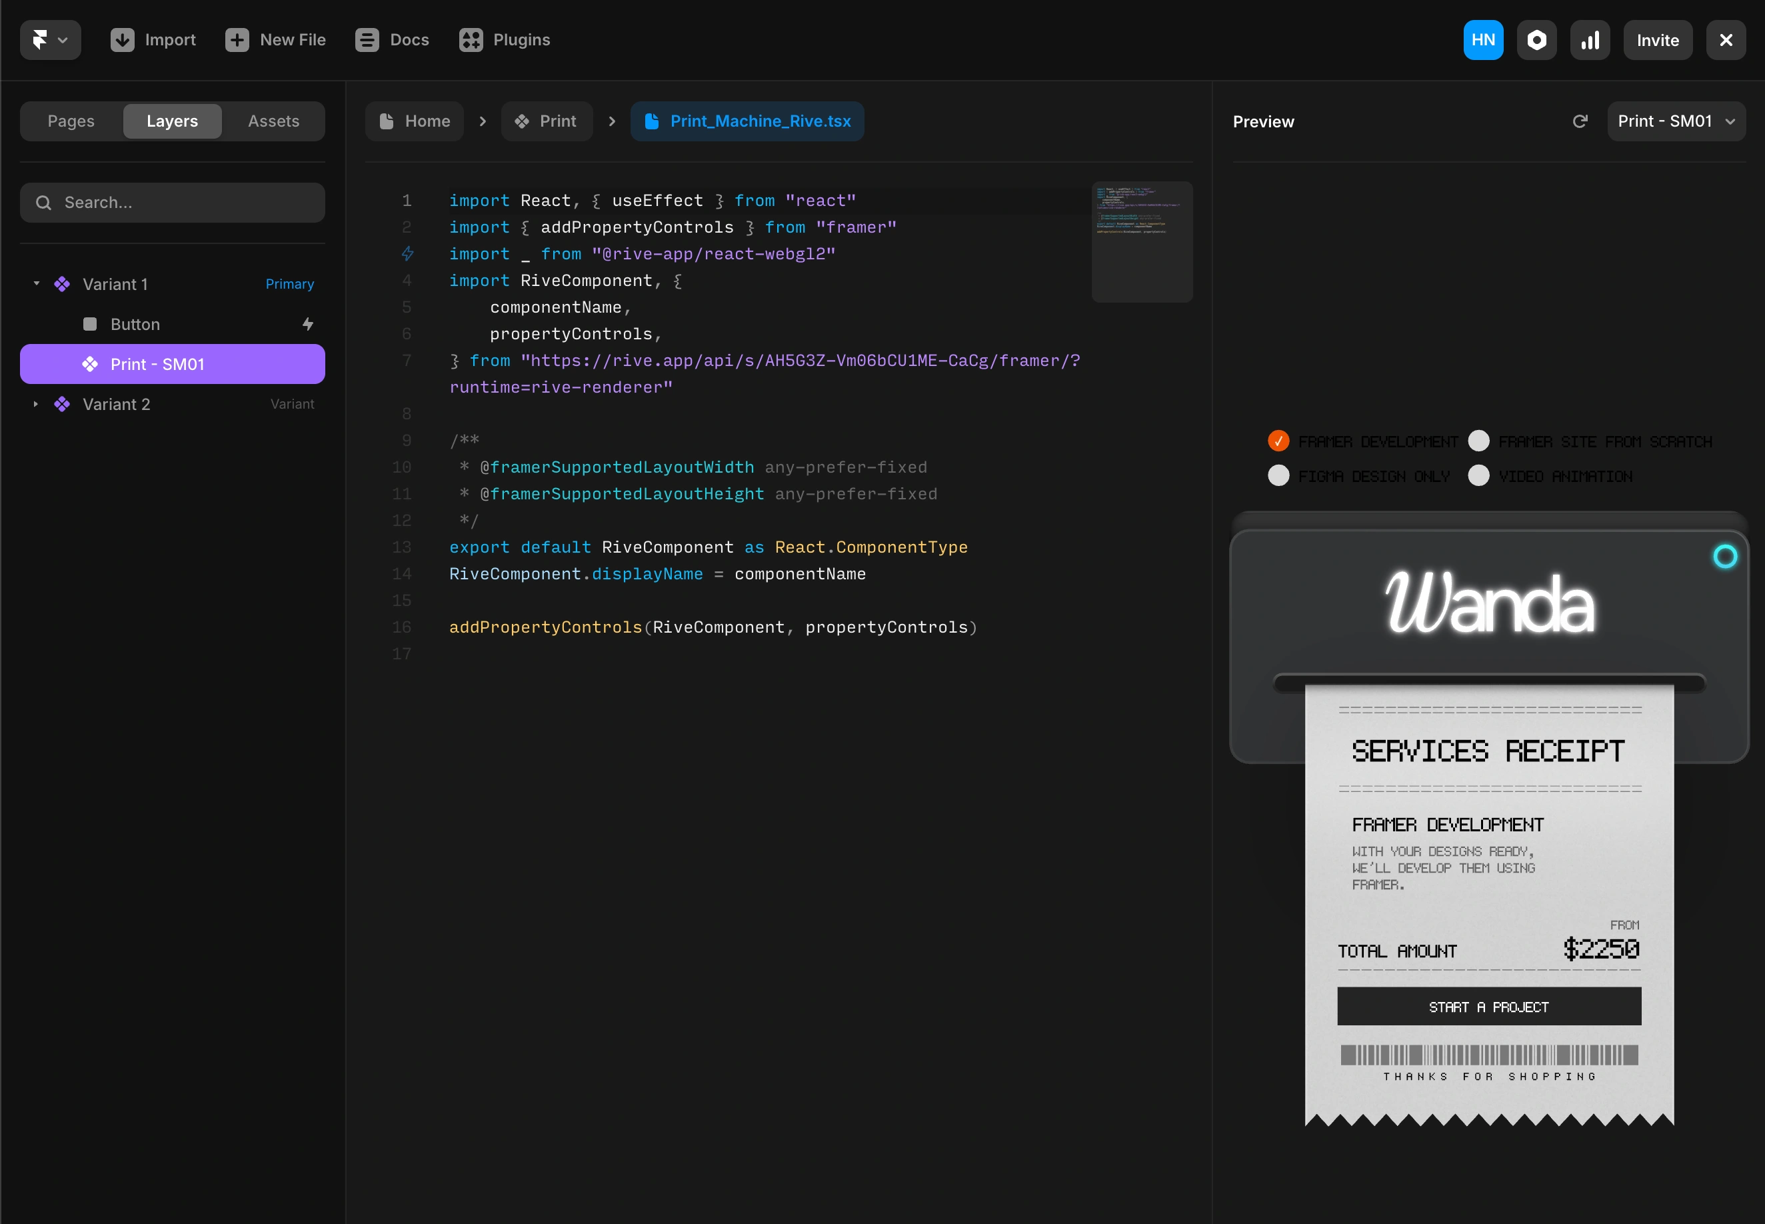1765x1224 pixels.
Task: Click the New File plus icon
Action: [237, 40]
